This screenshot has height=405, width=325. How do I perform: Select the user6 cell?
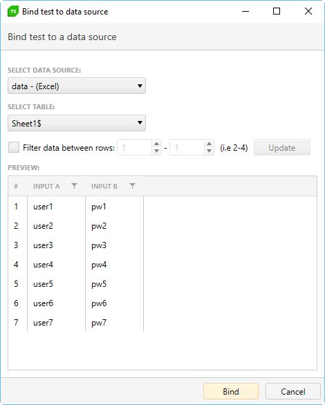(56, 303)
